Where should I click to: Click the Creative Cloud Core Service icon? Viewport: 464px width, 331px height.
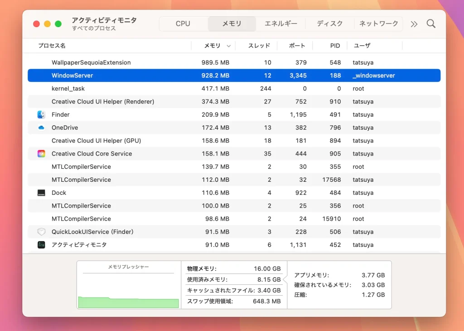tap(41, 154)
